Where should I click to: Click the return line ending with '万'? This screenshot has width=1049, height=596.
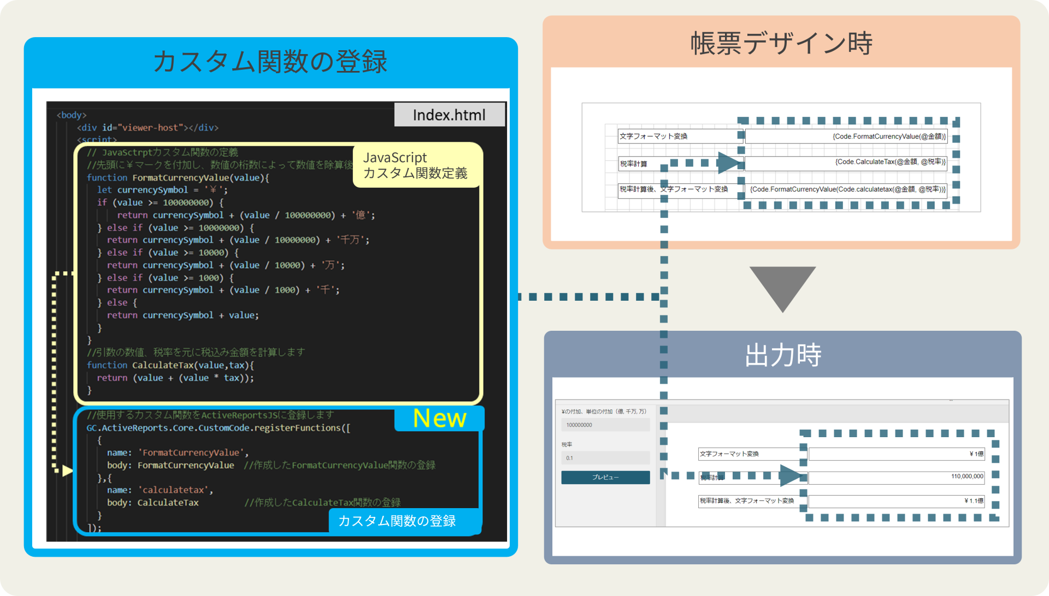[226, 265]
